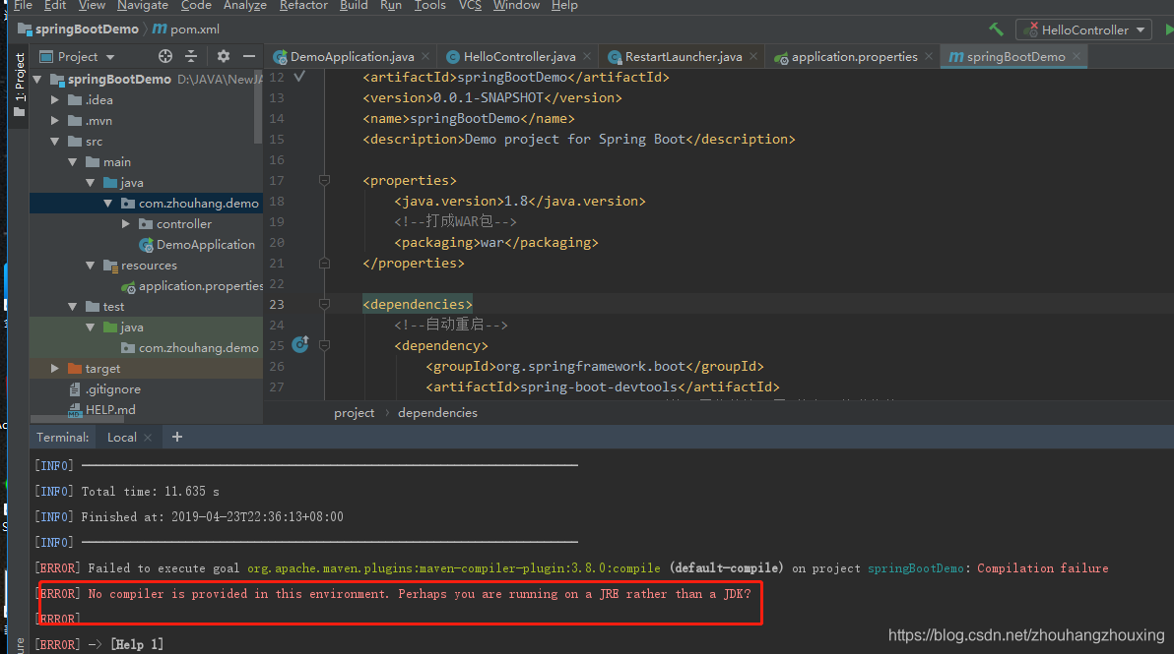Click the Project tree vertical scrollbar
This screenshot has height=654, width=1174.
coord(258,107)
